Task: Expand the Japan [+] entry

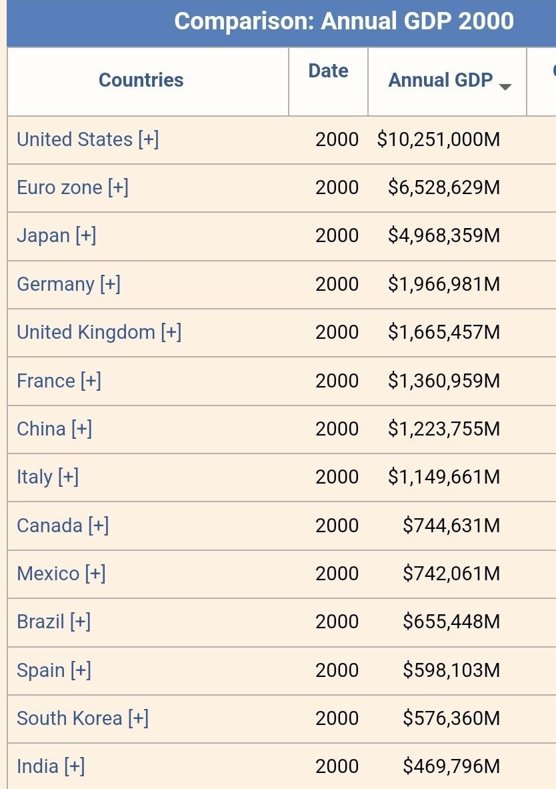Action: 86,235
